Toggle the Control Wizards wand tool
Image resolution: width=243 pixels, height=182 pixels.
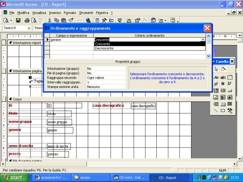[x=224, y=69]
